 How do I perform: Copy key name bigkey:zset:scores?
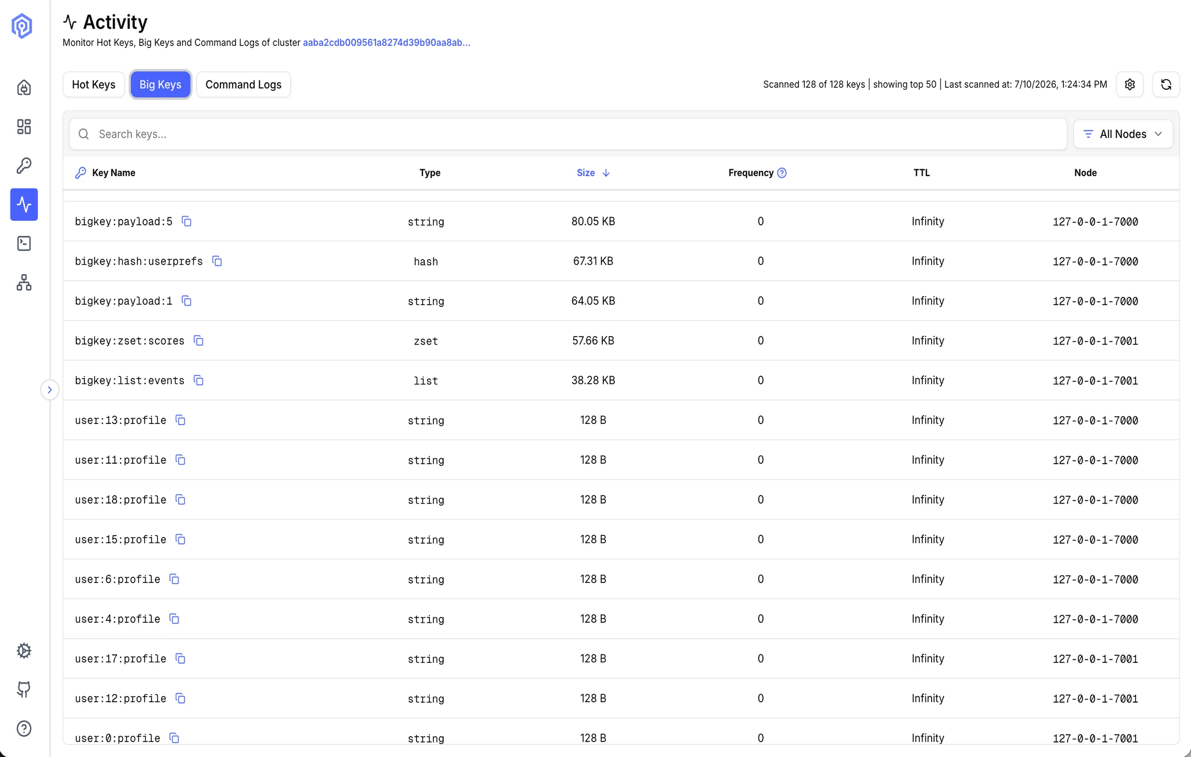pos(198,341)
